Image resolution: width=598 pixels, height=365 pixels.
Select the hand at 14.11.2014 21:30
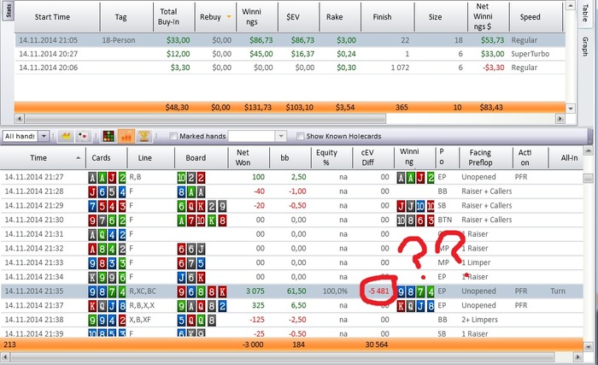tap(292, 220)
